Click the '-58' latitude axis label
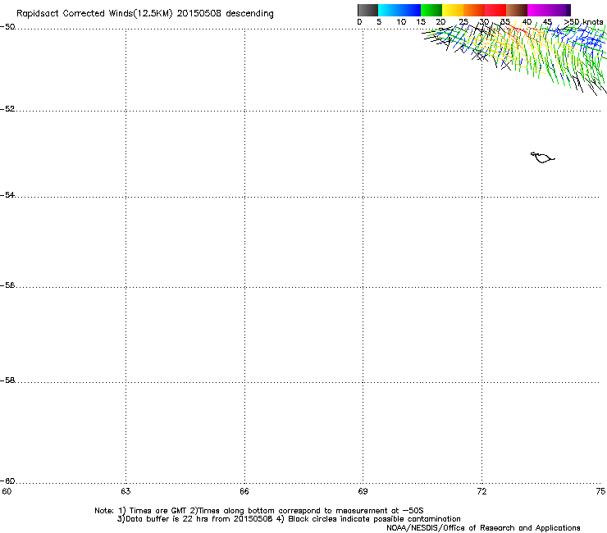 pos(7,380)
